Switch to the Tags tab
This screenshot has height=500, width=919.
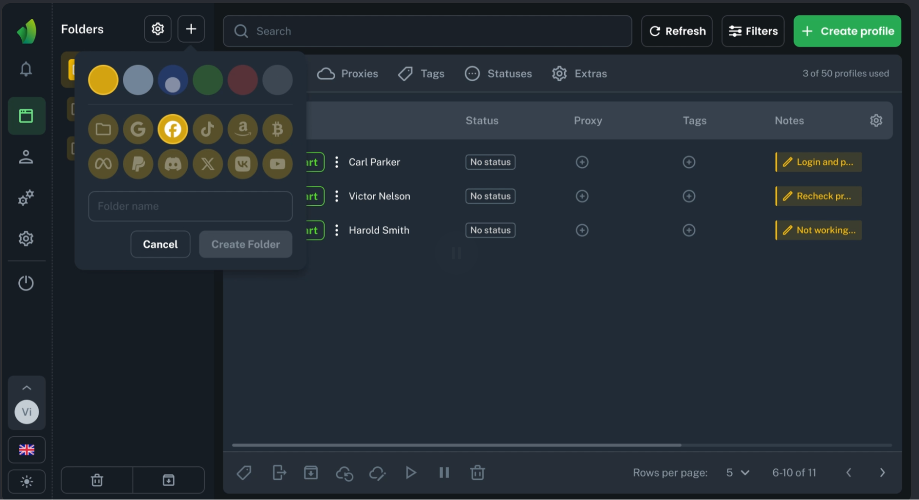421,73
